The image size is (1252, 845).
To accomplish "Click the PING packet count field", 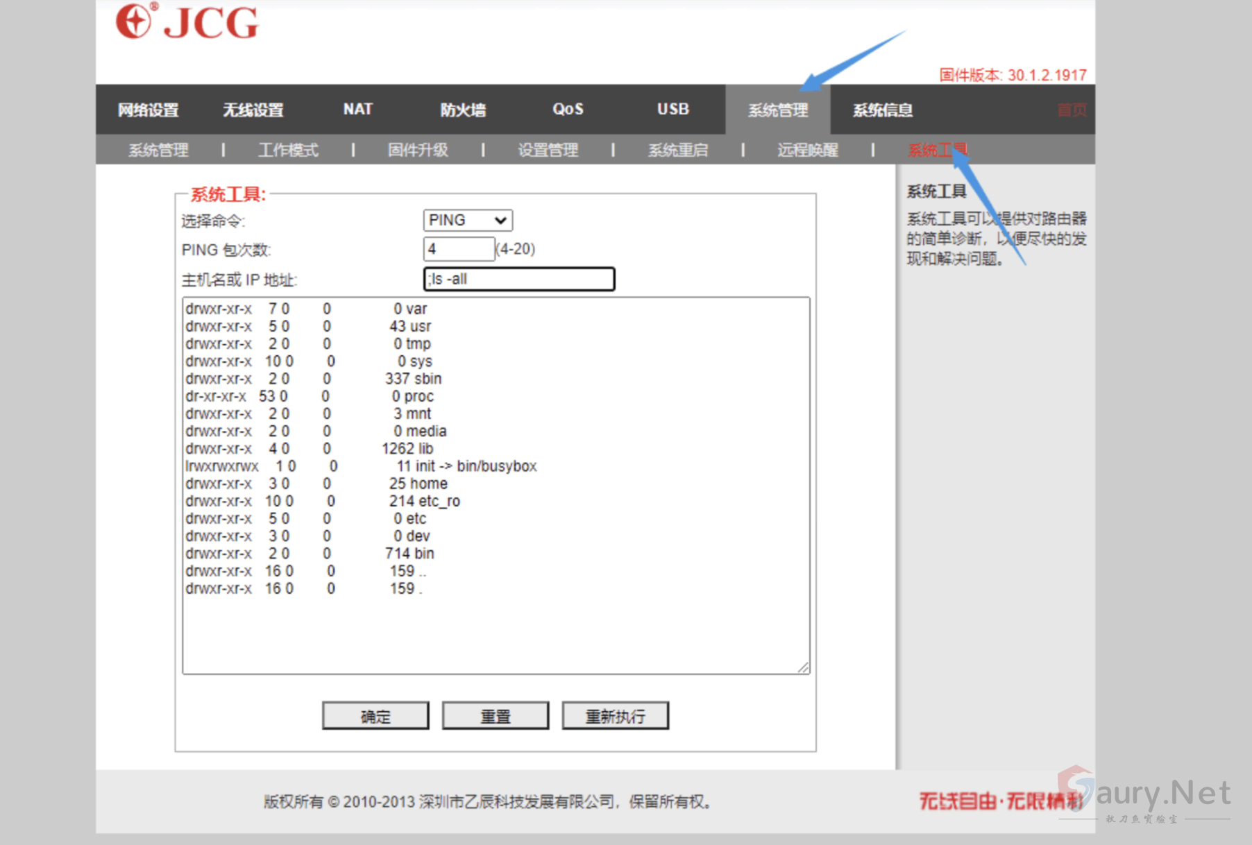I will 458,249.
